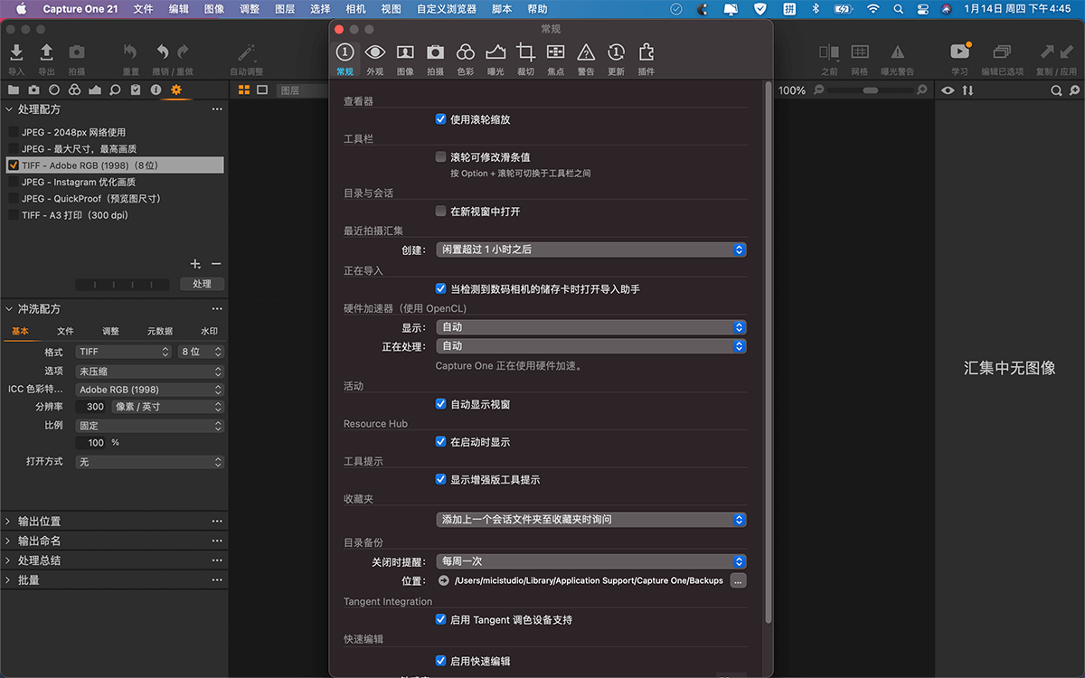Open the 创建 dropdown showing 闲置超过 1 小时之后
The image size is (1085, 678).
pyautogui.click(x=591, y=250)
